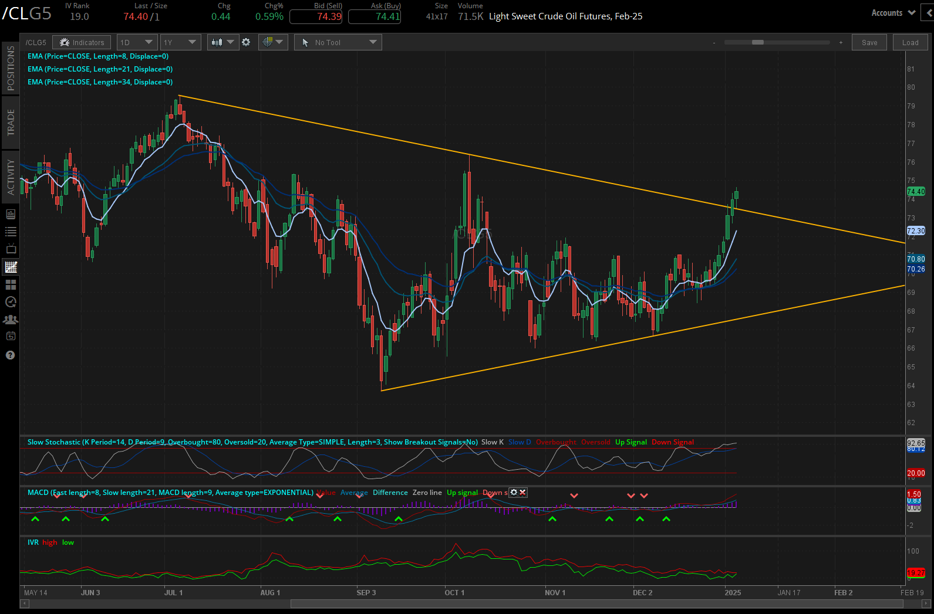Image resolution: width=934 pixels, height=614 pixels.
Task: Click the Volume 71.5K value
Action: click(x=471, y=16)
